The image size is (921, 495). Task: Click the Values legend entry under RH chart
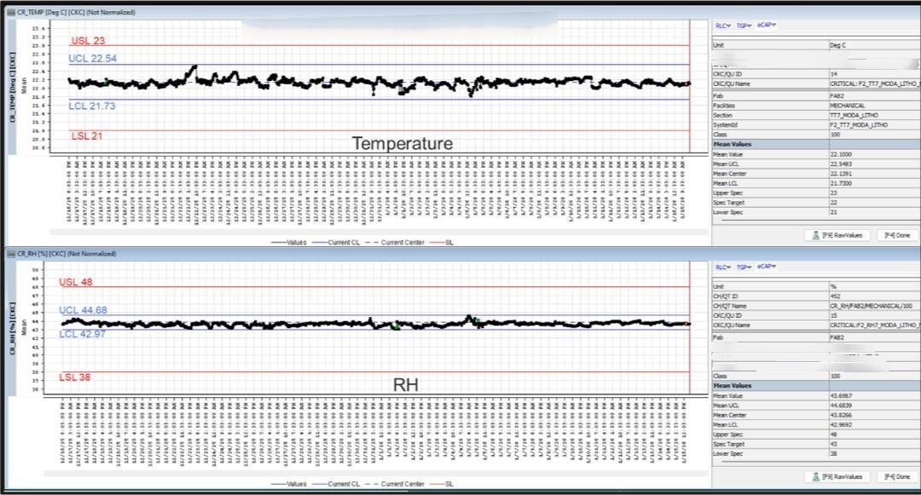tap(288, 484)
